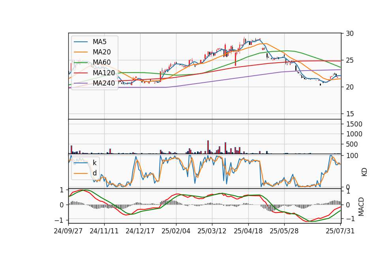379x272 pixels.
Task: Click the MA240 legend label
Action: point(104,83)
